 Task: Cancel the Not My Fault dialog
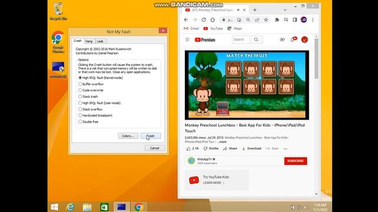click(x=155, y=148)
